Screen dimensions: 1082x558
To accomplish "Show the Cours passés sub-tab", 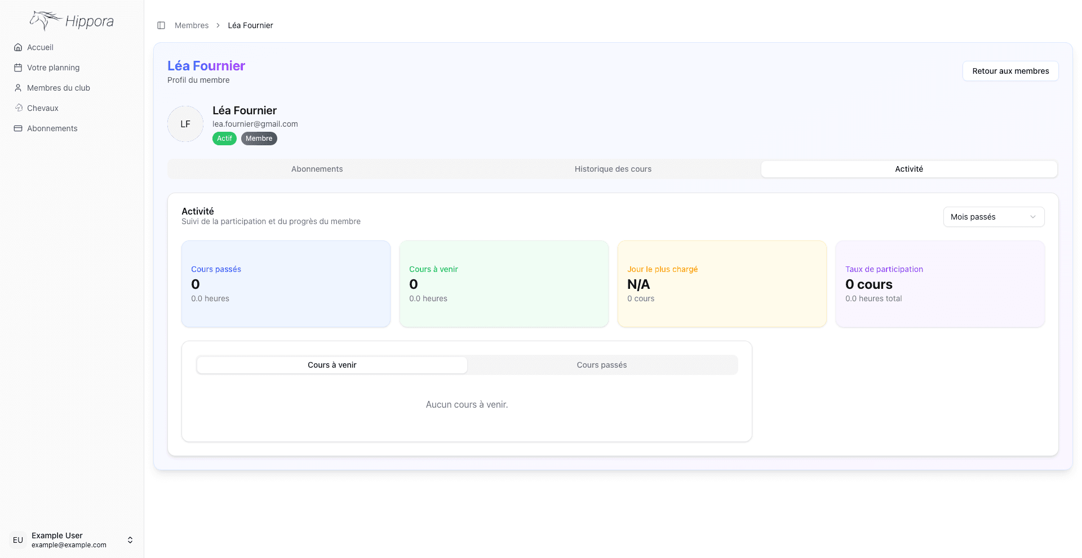I will tap(601, 365).
